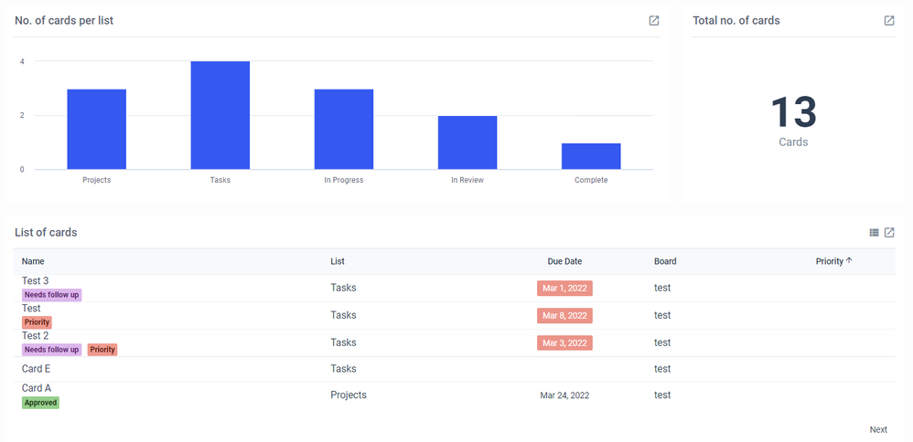The image size is (913, 442).
Task: Click the Priority column header
Action: [829, 262]
